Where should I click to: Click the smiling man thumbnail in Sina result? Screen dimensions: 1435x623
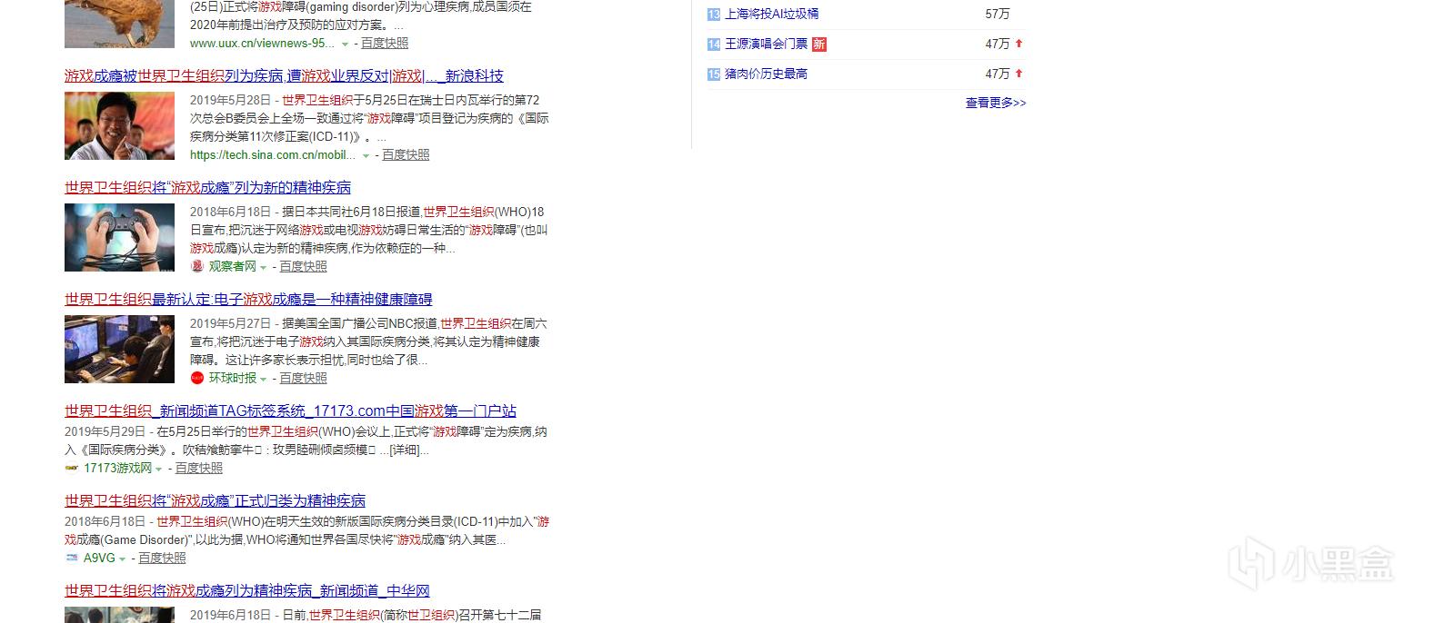click(119, 125)
